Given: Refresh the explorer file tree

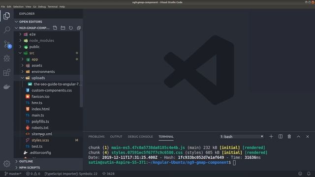Looking at the screenshot, I should pyautogui.click(x=71, y=28).
